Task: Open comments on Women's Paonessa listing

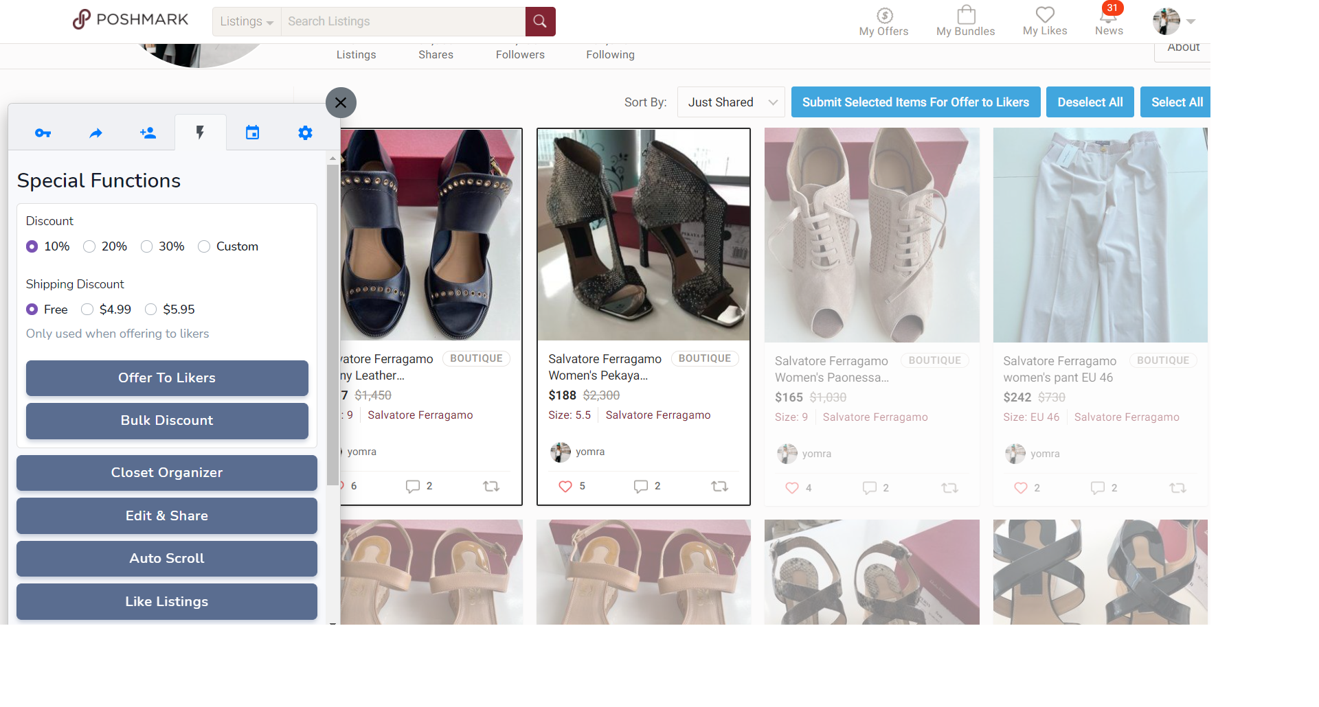Action: (x=870, y=488)
